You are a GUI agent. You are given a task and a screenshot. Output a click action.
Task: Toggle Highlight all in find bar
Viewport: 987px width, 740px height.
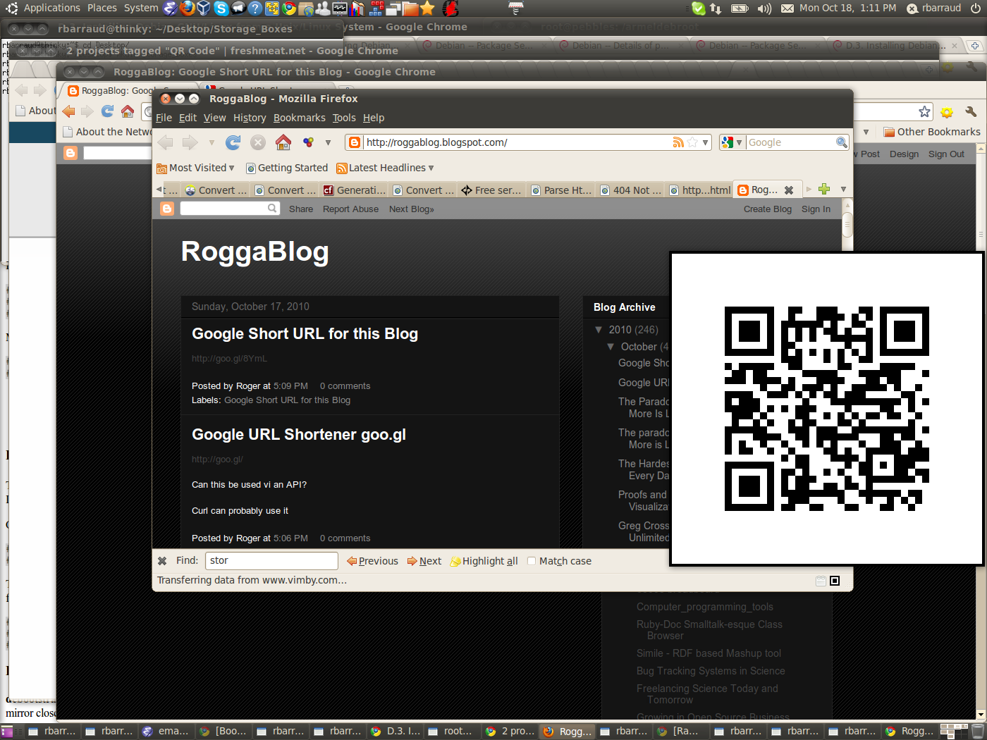point(484,561)
